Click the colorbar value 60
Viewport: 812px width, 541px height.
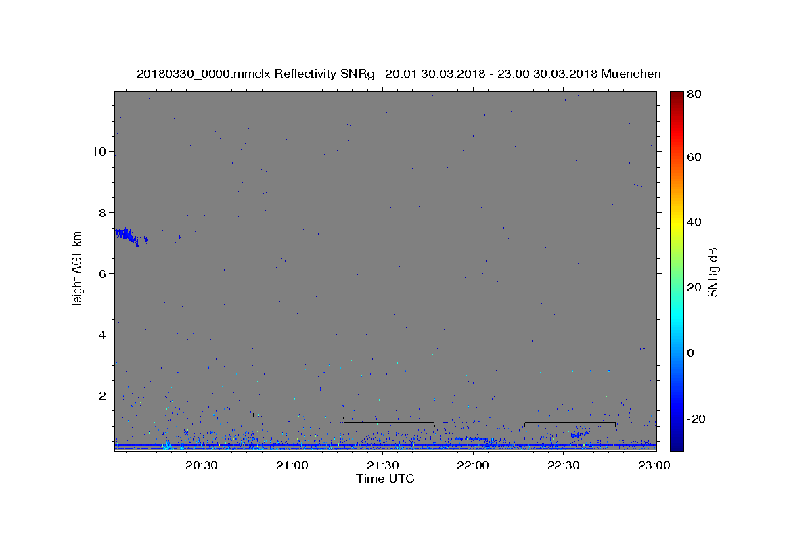(695, 157)
